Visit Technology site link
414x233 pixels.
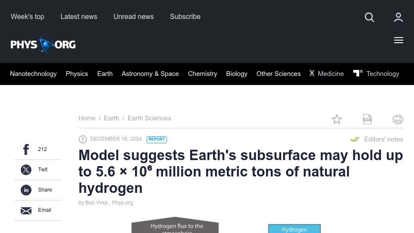tap(383, 74)
